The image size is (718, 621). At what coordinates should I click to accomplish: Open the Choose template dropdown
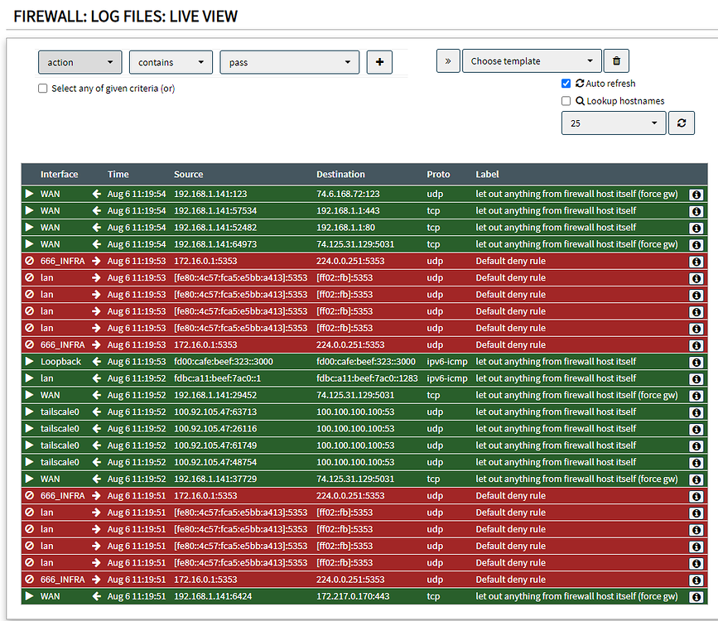click(x=530, y=60)
